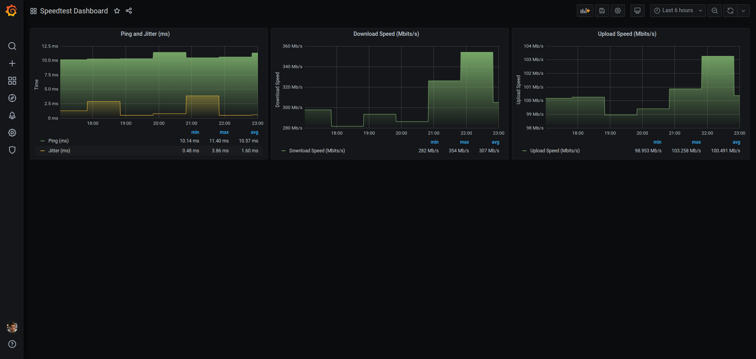Image resolution: width=756 pixels, height=359 pixels.
Task: Toggle the Jitter (ms) legend series
Action: coord(59,151)
